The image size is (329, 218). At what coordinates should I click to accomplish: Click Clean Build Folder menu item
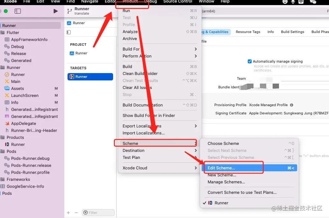click(160, 73)
